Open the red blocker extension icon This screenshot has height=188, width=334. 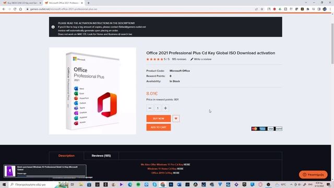point(275,9)
